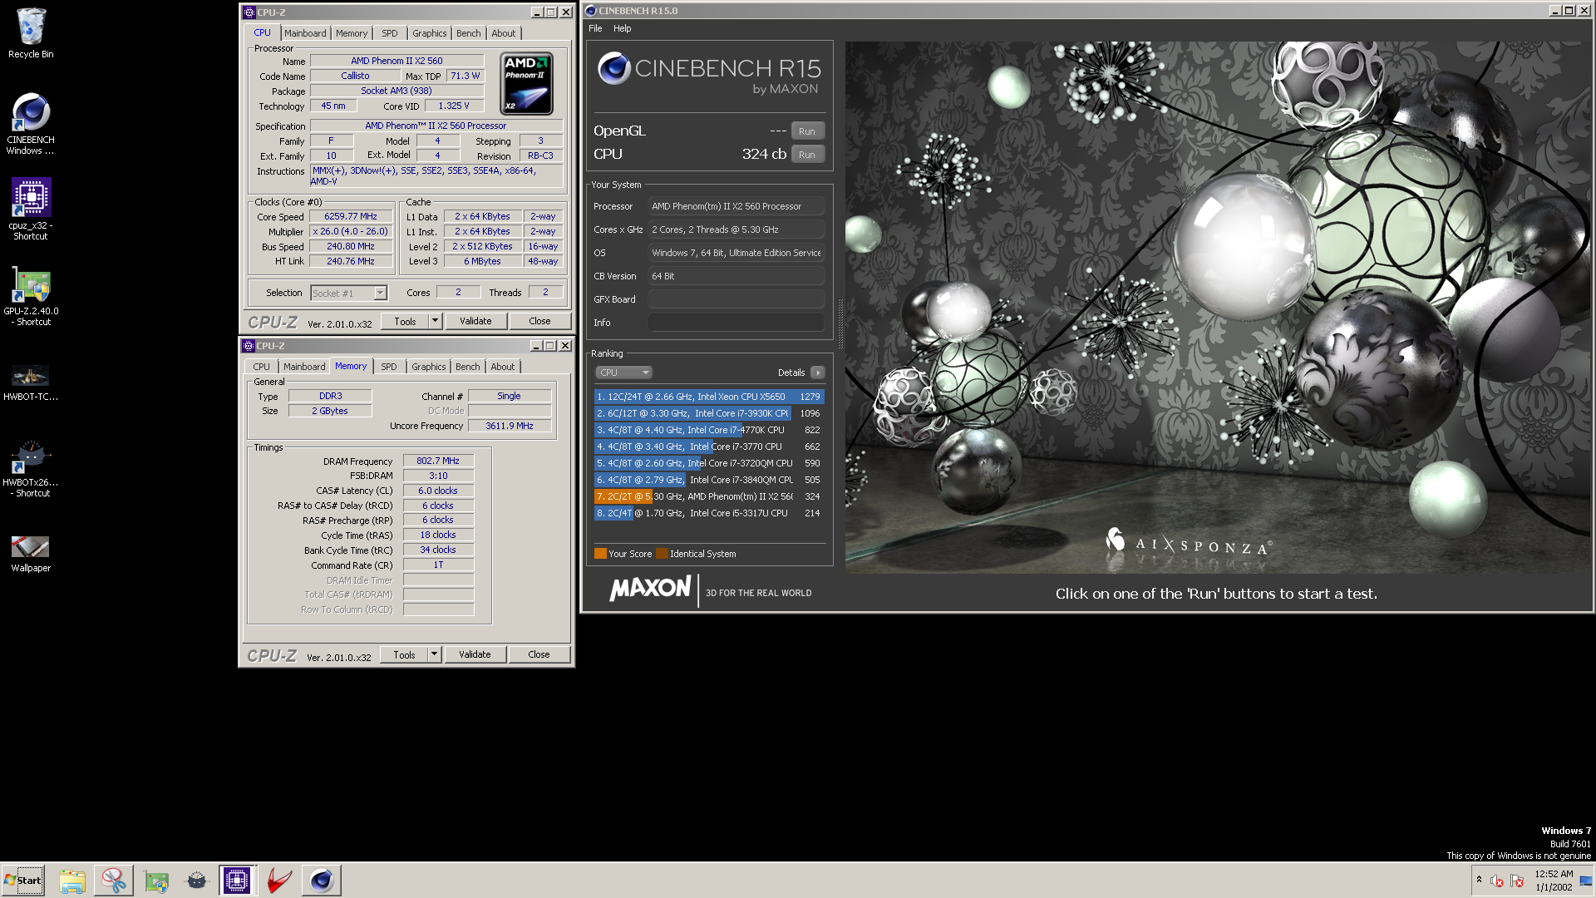Click Validate in lower CPU-Z window
This screenshot has width=1596, height=898.
[x=475, y=654]
